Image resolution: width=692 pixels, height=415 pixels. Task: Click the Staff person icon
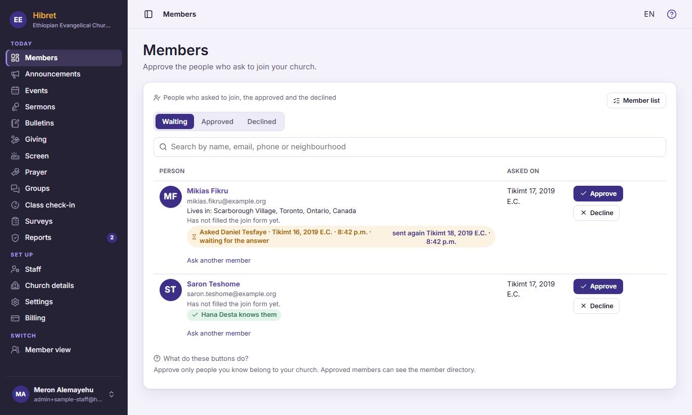(x=15, y=269)
